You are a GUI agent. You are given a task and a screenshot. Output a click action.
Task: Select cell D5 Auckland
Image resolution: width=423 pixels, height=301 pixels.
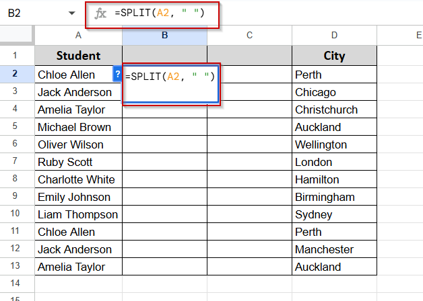tap(334, 127)
